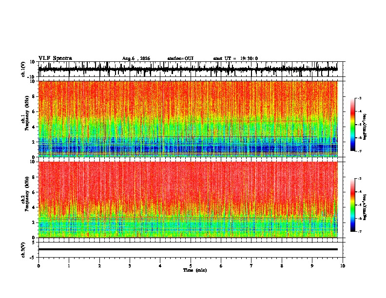Viewport: 386px width, 298px height.
Task: Click the thick black ch.3 voltage trace
Action: coord(188,249)
